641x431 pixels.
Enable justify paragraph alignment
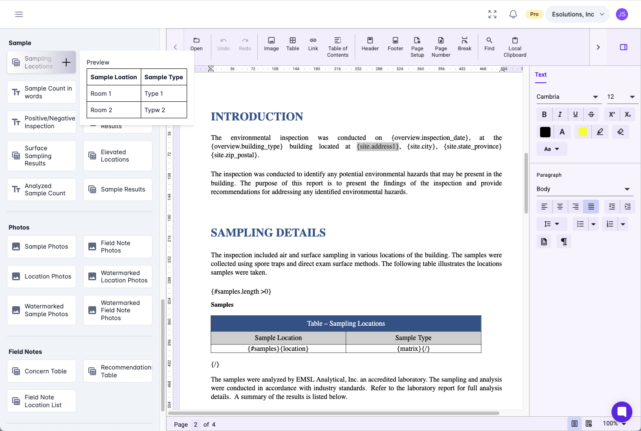[591, 207]
